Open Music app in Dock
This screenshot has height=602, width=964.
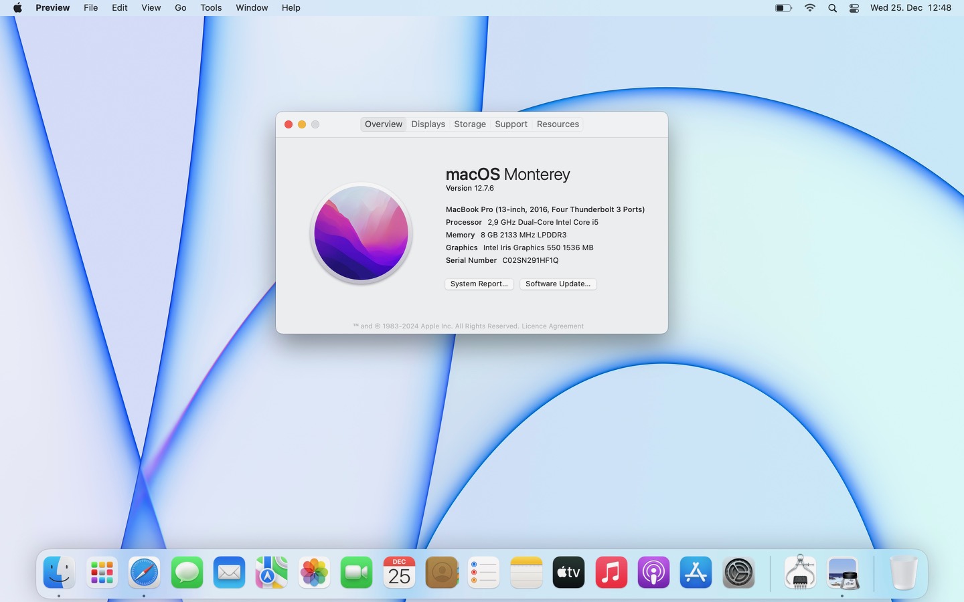[x=611, y=573]
